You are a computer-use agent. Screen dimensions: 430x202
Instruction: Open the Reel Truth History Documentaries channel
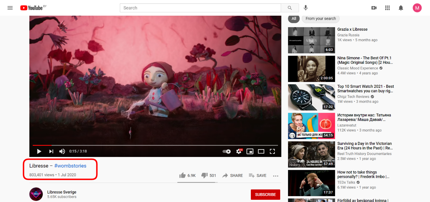(364, 154)
